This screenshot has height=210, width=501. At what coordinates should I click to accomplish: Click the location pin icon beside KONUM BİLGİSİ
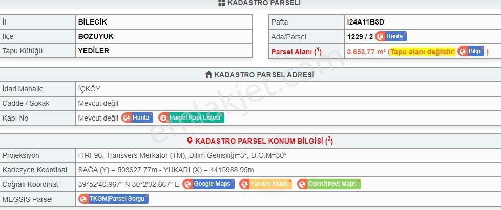point(190,141)
